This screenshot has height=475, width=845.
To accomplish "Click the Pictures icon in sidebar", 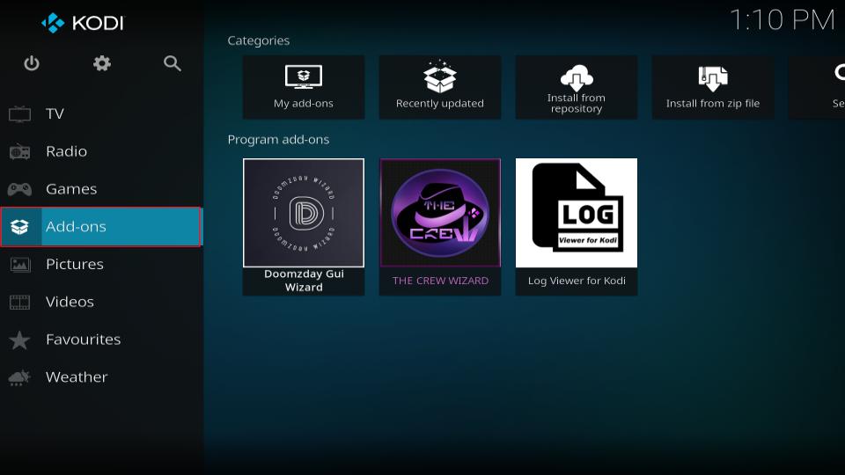I will point(20,265).
